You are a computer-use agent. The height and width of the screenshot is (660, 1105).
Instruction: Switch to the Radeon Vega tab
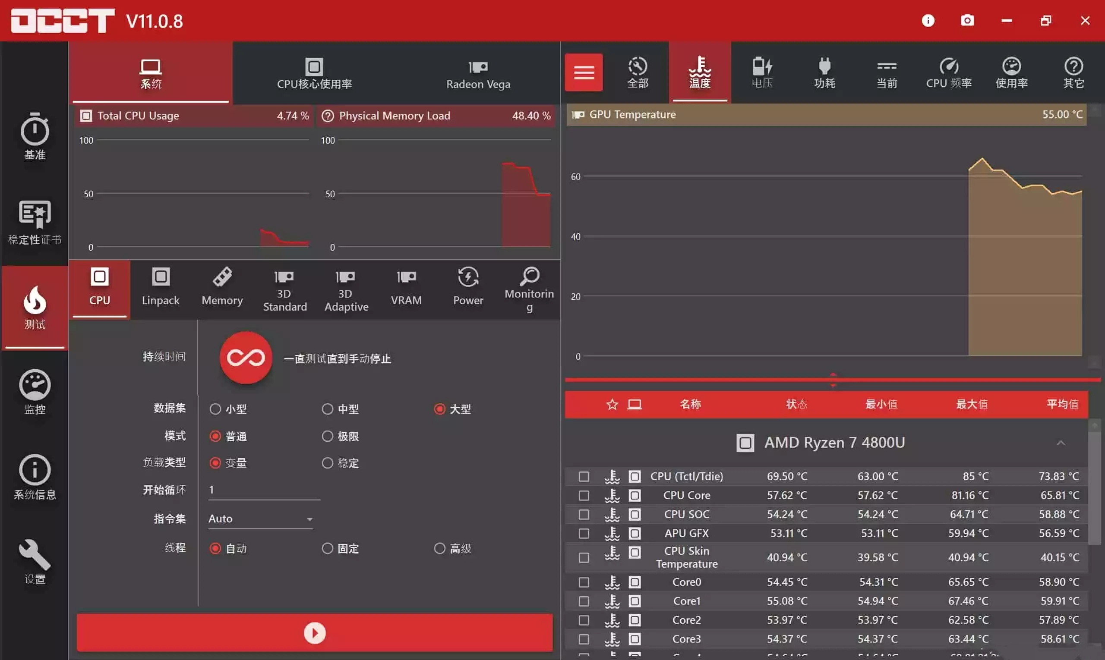point(478,74)
